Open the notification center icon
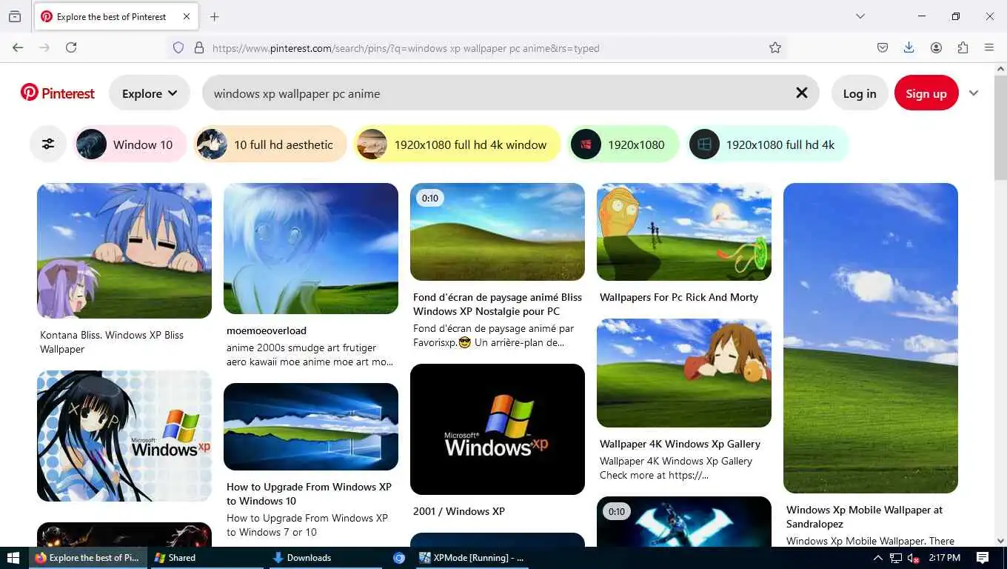This screenshot has width=1007, height=569. 983,558
